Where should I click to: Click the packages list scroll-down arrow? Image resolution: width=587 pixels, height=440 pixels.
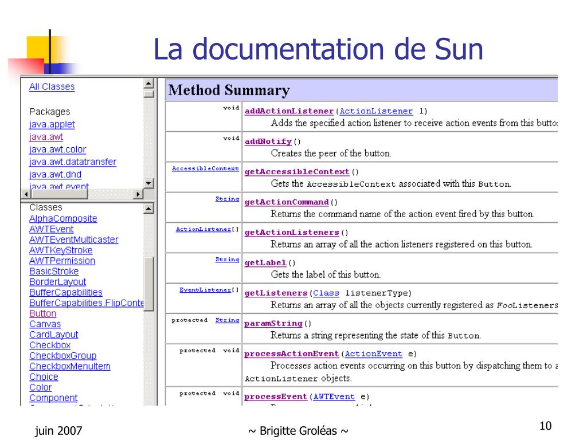point(148,183)
